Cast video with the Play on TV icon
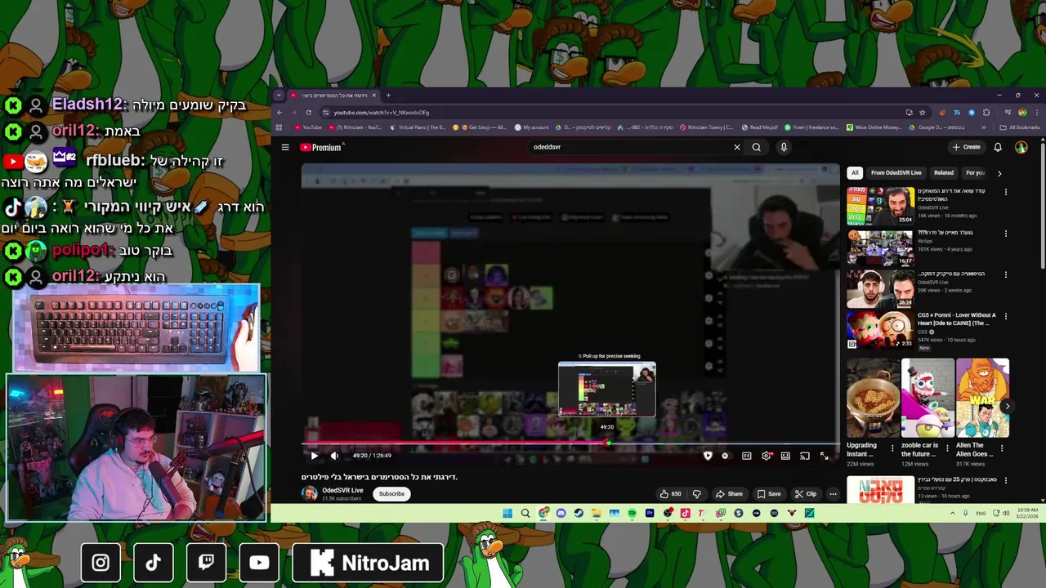 805,456
